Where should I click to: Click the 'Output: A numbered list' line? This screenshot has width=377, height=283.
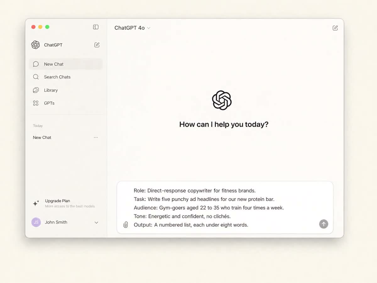click(191, 225)
